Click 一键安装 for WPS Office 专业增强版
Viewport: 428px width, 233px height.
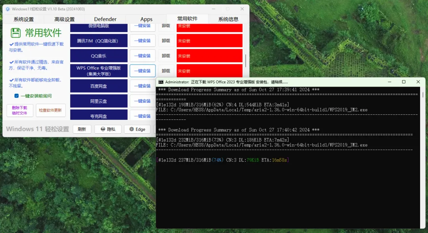tap(143, 70)
